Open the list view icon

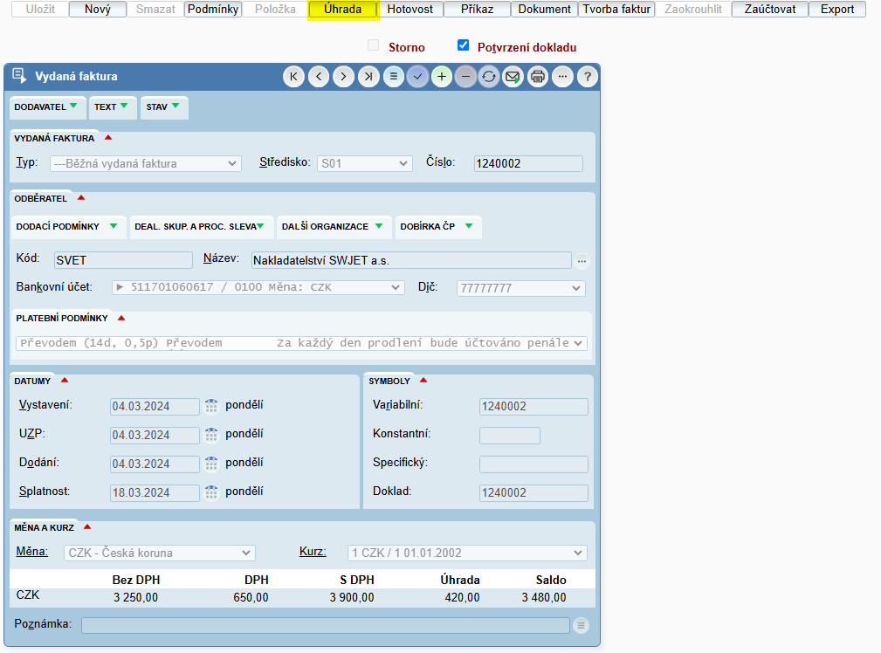393,77
